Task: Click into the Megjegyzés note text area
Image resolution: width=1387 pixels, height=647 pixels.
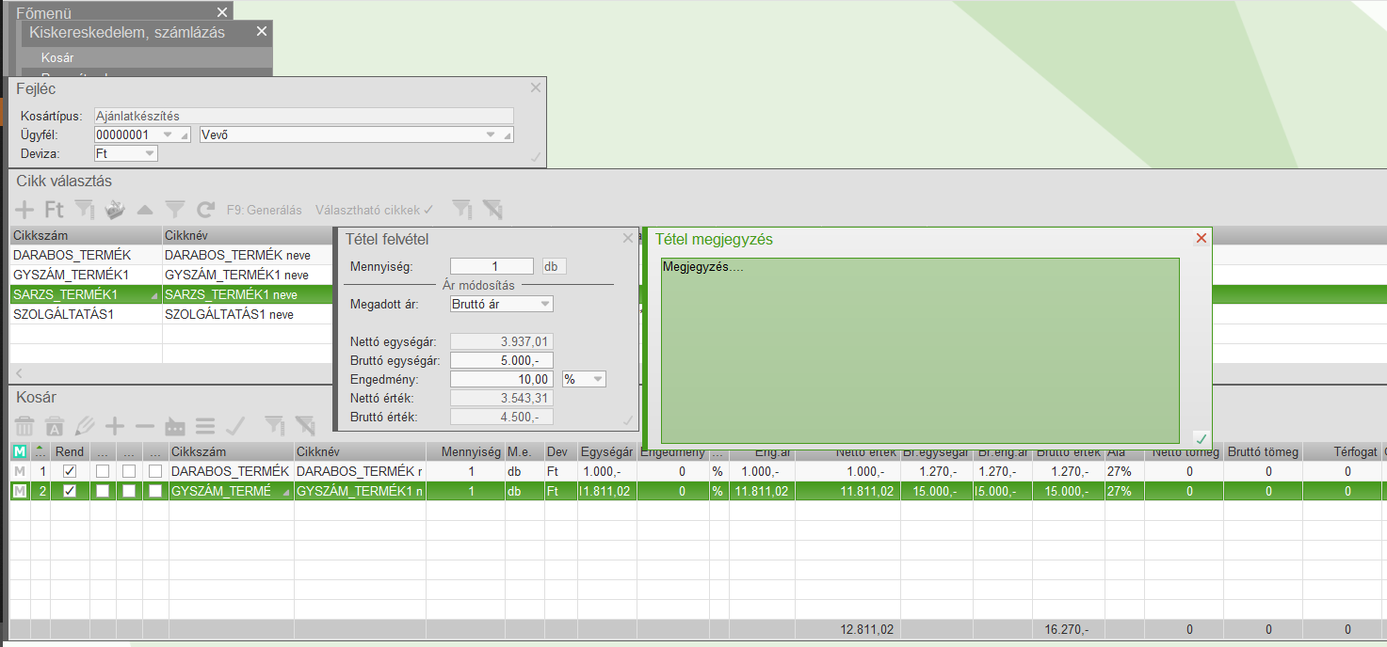Action: 920,350
